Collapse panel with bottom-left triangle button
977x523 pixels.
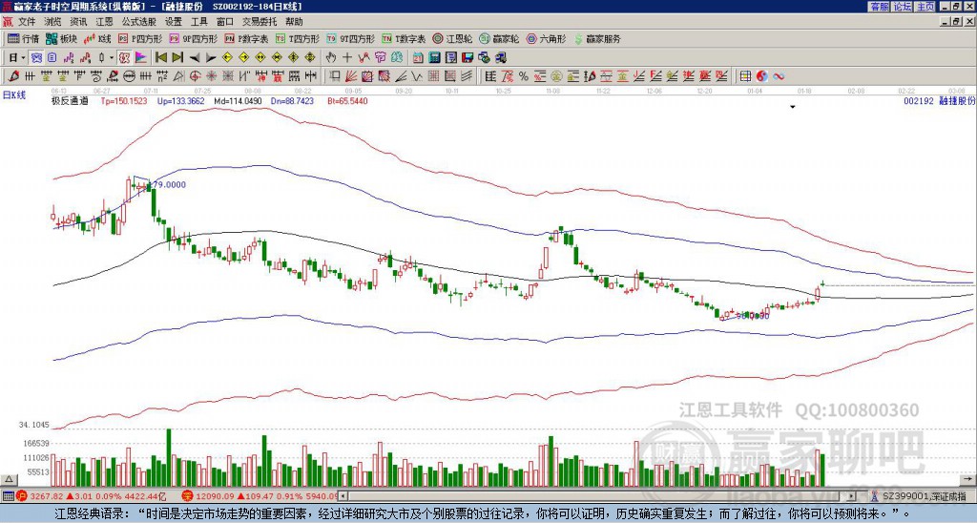(9, 479)
